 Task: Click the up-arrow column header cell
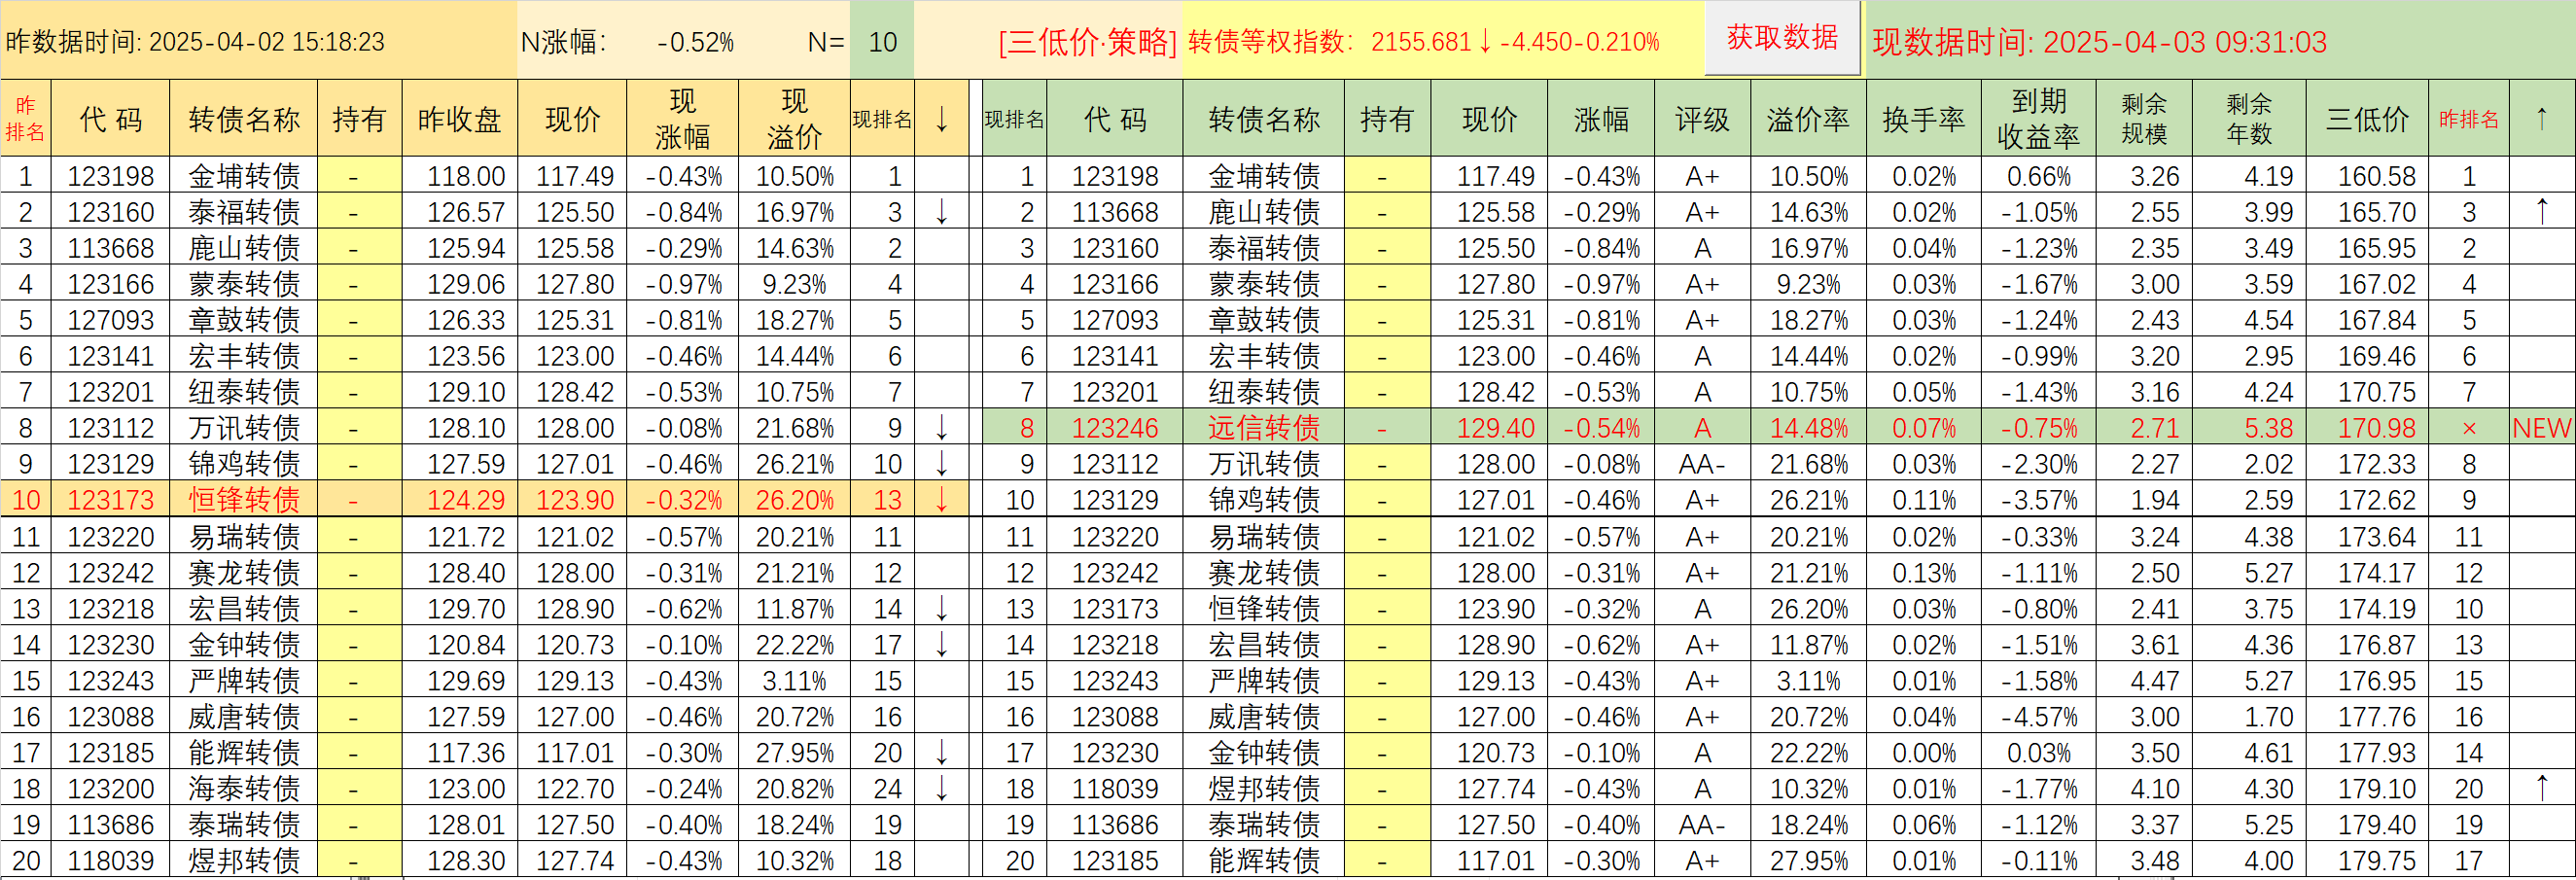[2542, 119]
